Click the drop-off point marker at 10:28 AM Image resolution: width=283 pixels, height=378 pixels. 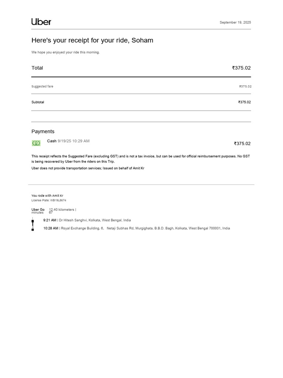(x=33, y=230)
